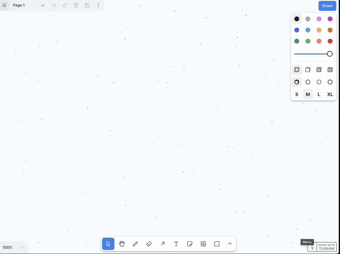Select the semi fill style icon
Viewport: 340px width, 254px height.
(x=308, y=70)
